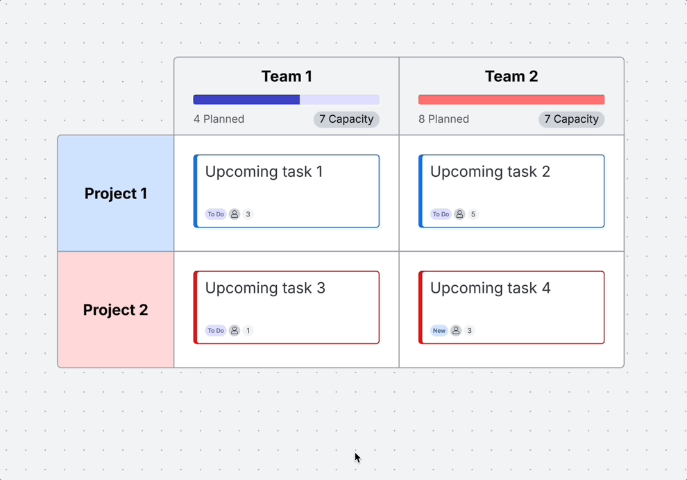Expand the Team 1 capacity pill

(x=346, y=119)
